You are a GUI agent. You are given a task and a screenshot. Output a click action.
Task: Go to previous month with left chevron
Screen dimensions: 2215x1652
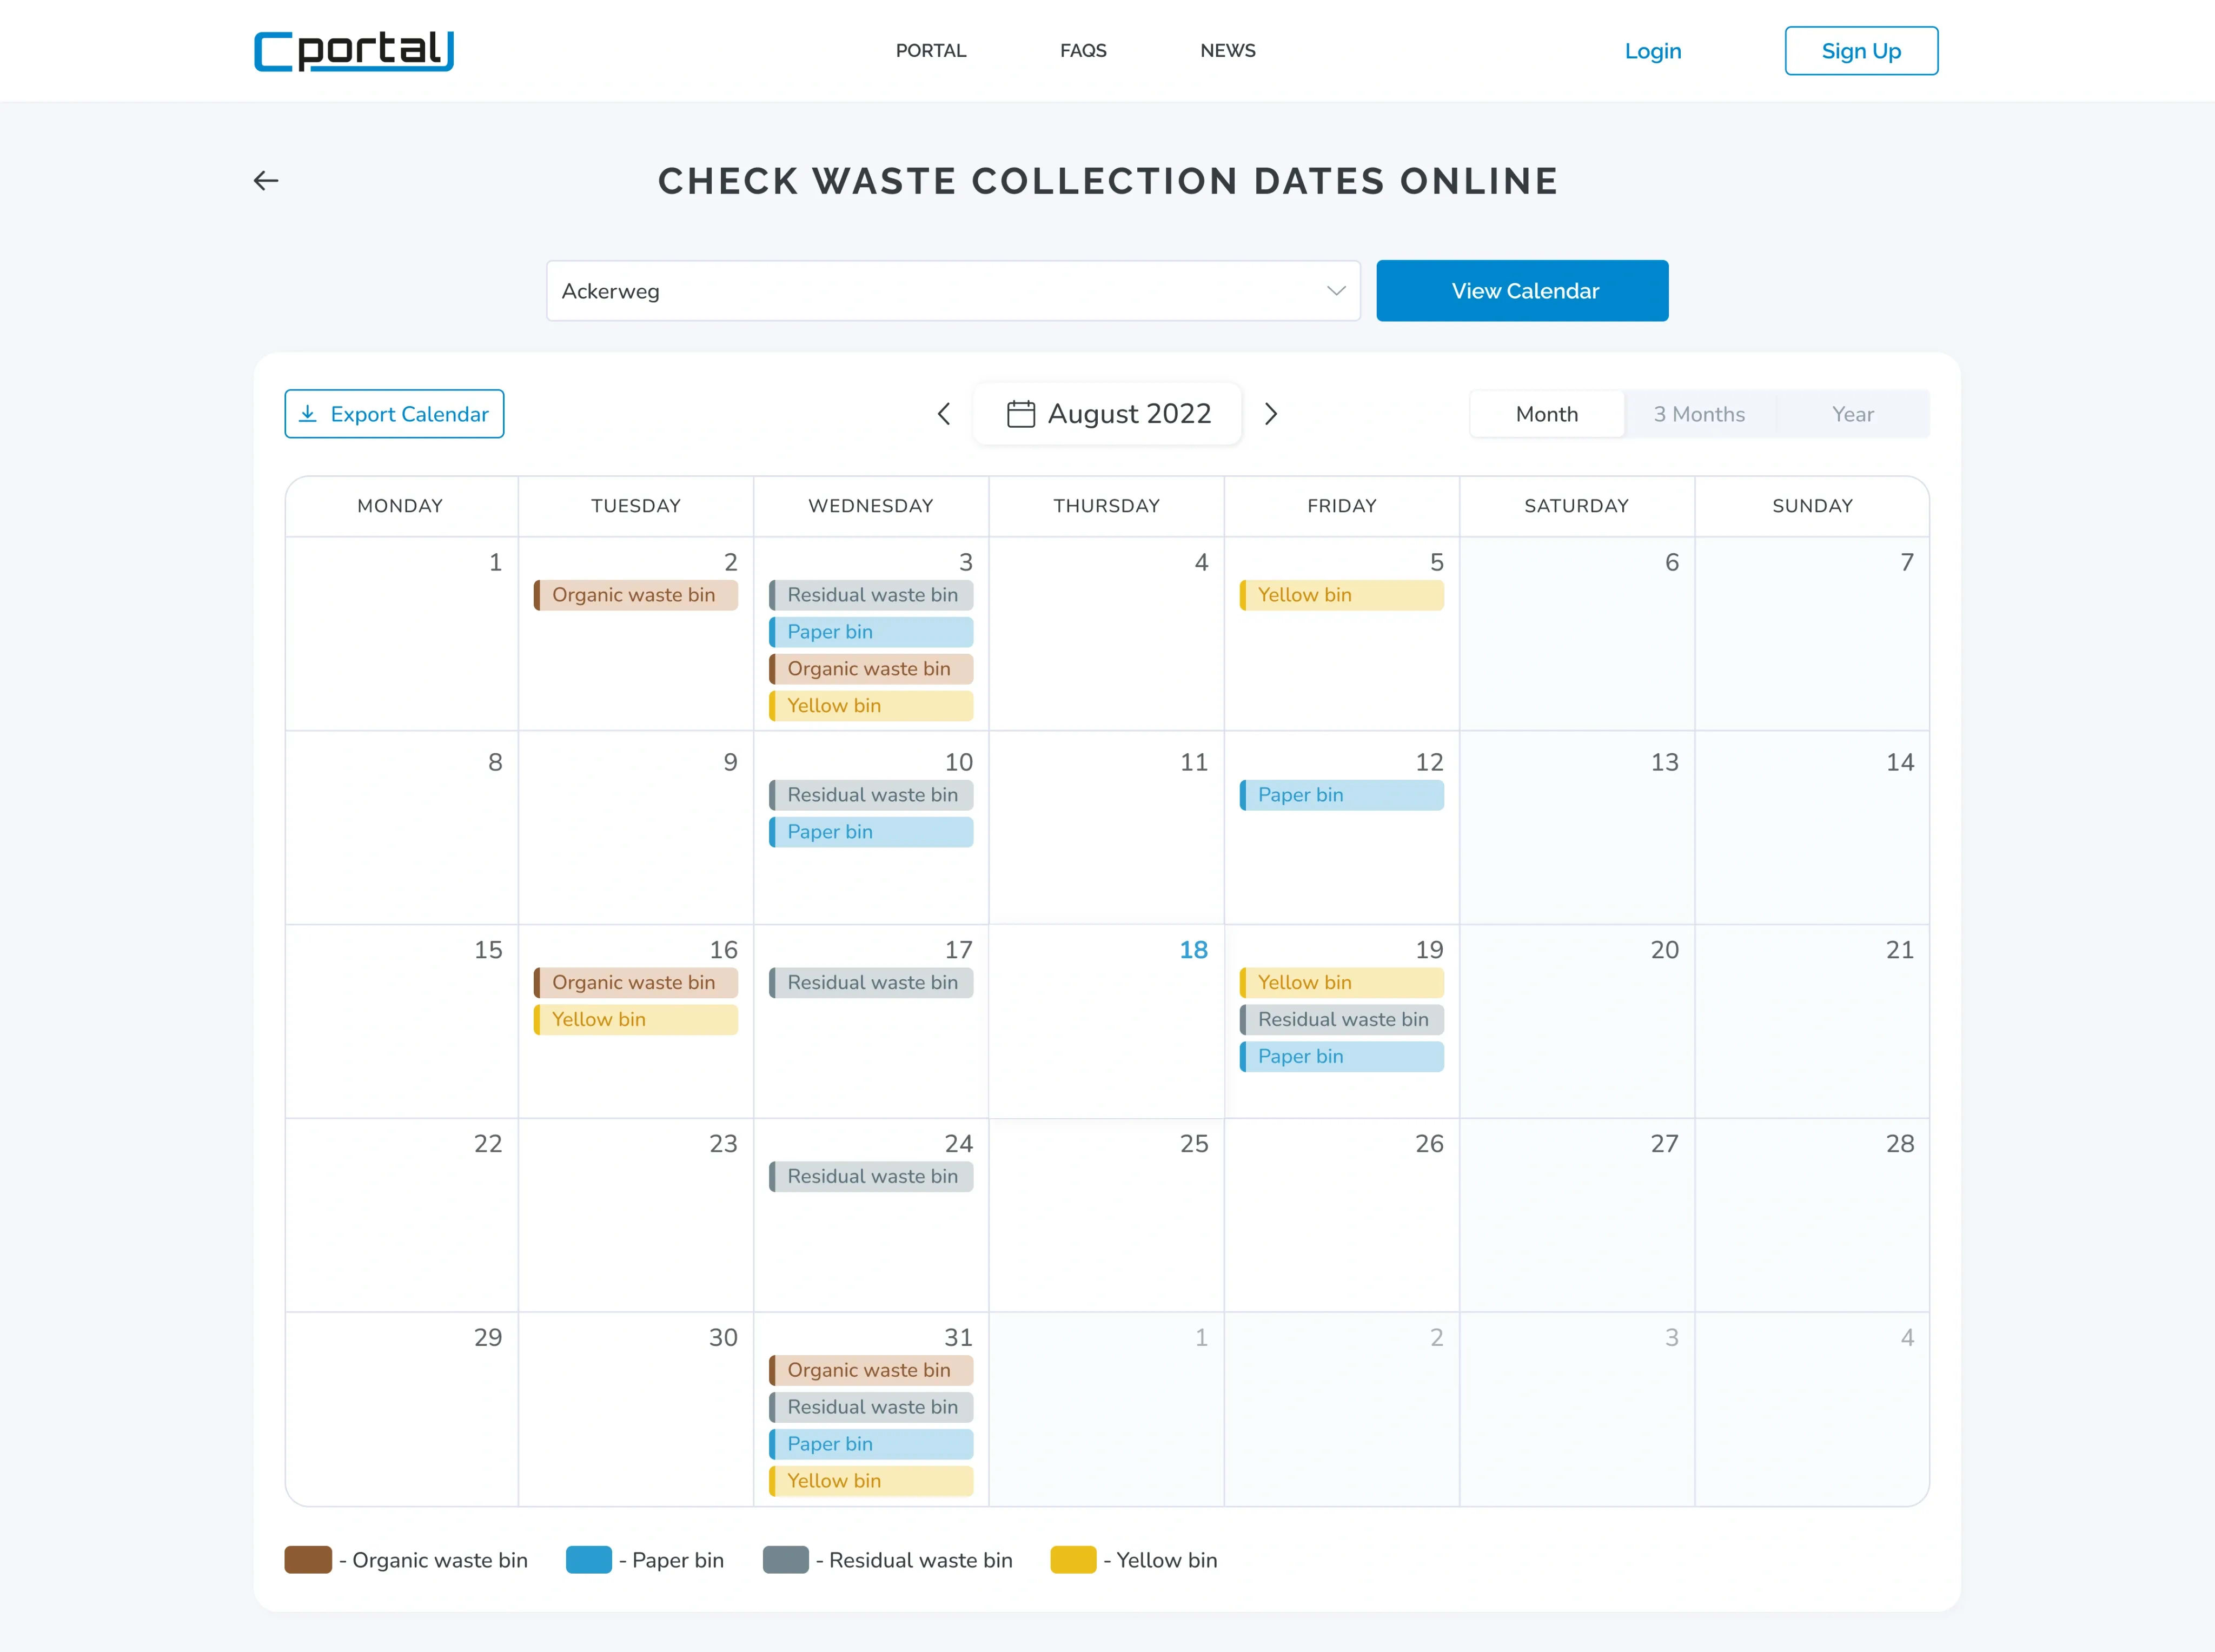tap(943, 414)
